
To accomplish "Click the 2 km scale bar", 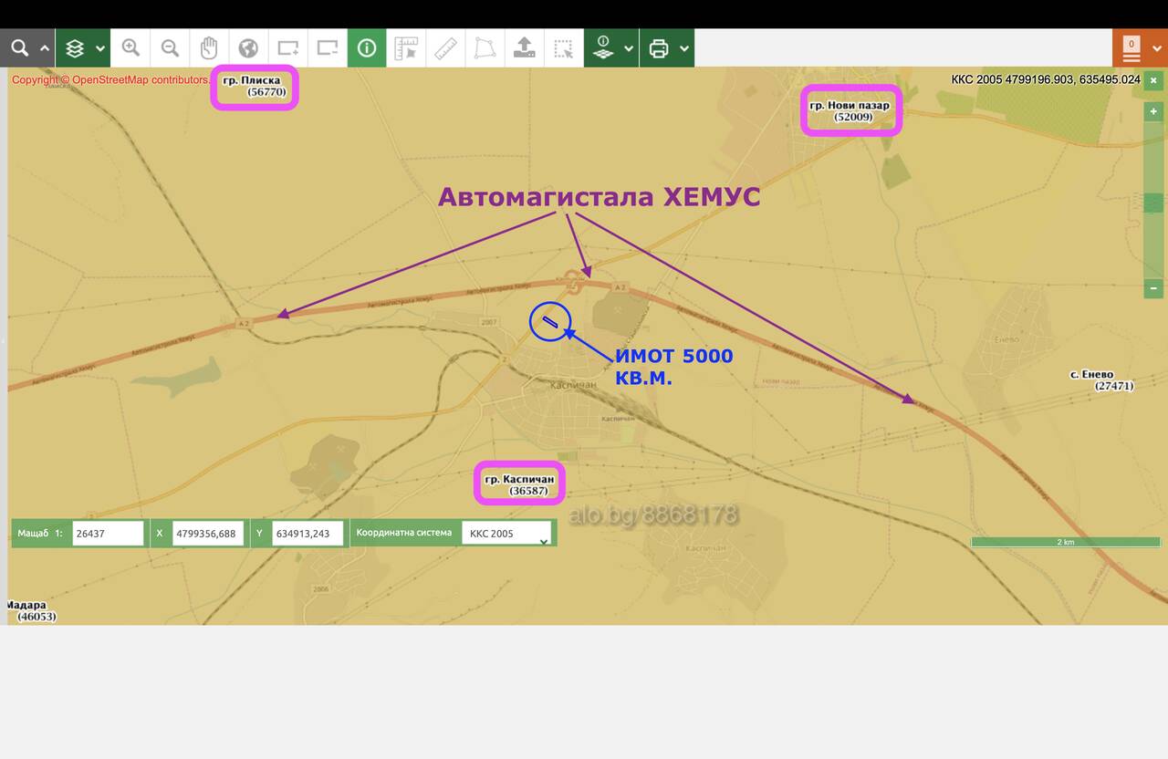I will pos(1066,542).
